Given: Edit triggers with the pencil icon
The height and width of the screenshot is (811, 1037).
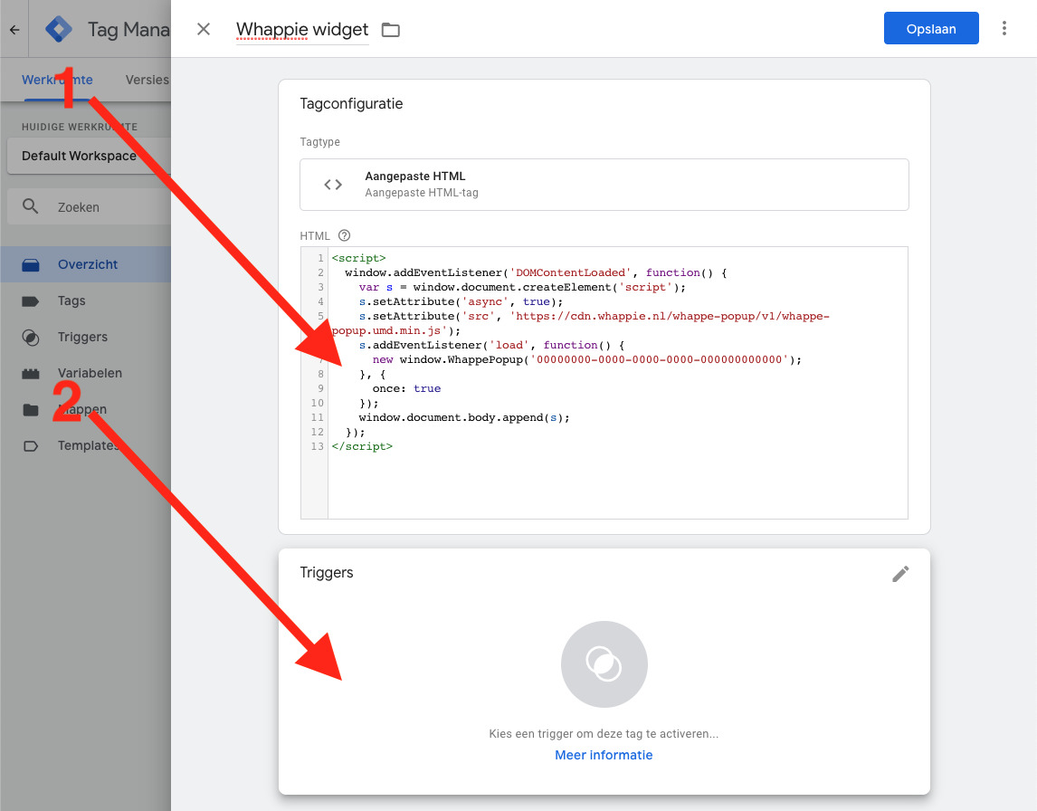Looking at the screenshot, I should (900, 574).
